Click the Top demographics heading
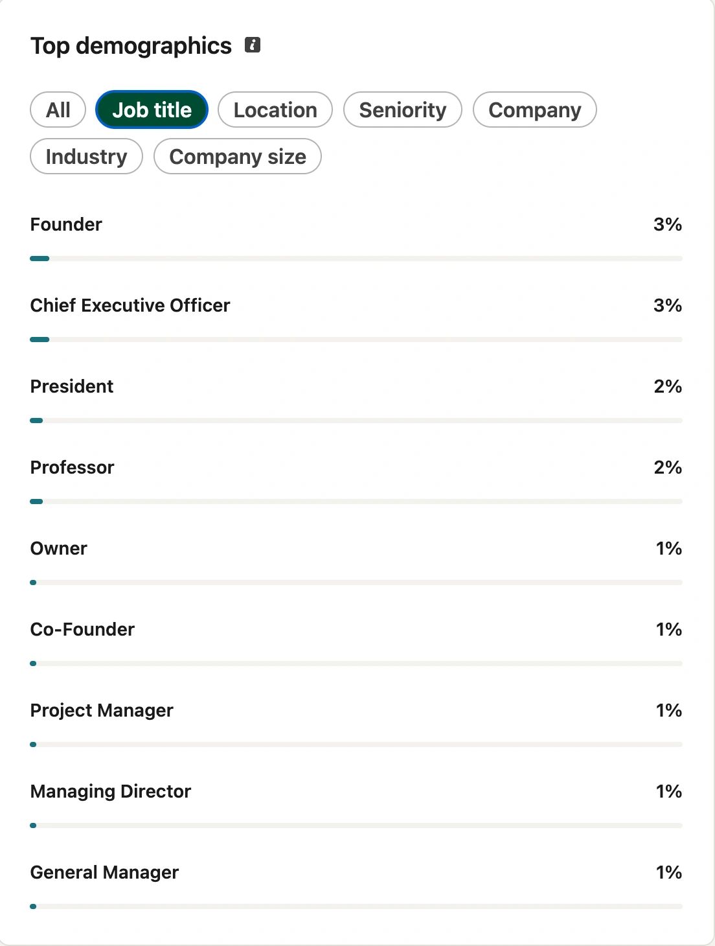Screen dimensions: 715x946 (x=131, y=46)
